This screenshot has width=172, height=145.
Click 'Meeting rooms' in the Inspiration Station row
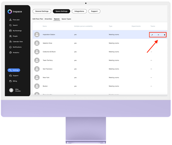(x=114, y=34)
